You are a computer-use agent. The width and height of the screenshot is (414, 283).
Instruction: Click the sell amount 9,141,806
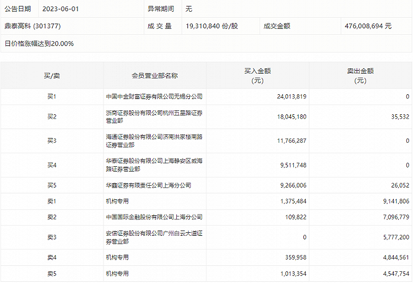point(396,202)
